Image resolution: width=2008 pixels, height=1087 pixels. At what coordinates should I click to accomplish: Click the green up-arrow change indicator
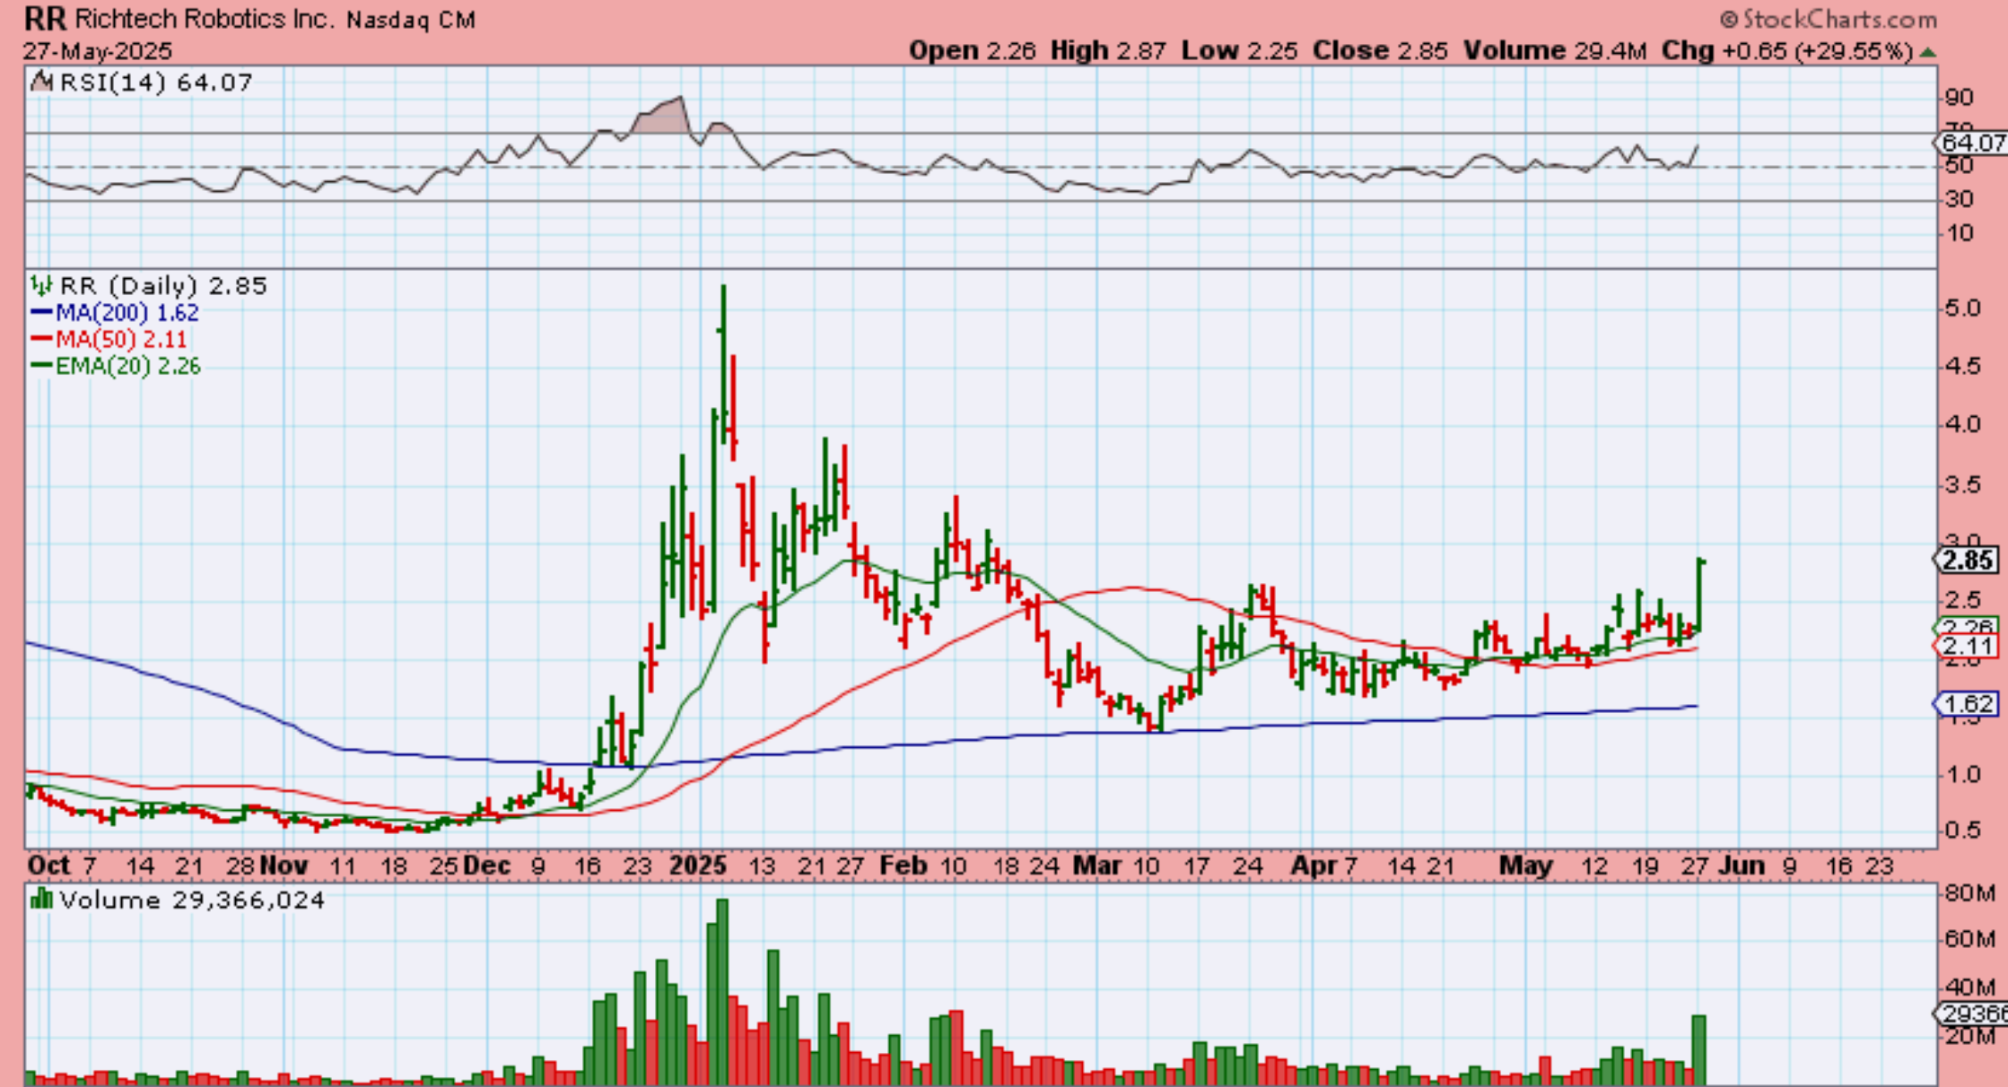(x=1927, y=52)
